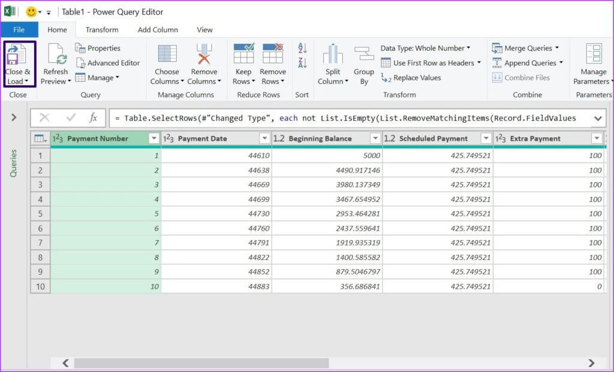
Task: Open the Payment Date filter dropdown
Action: click(x=264, y=138)
